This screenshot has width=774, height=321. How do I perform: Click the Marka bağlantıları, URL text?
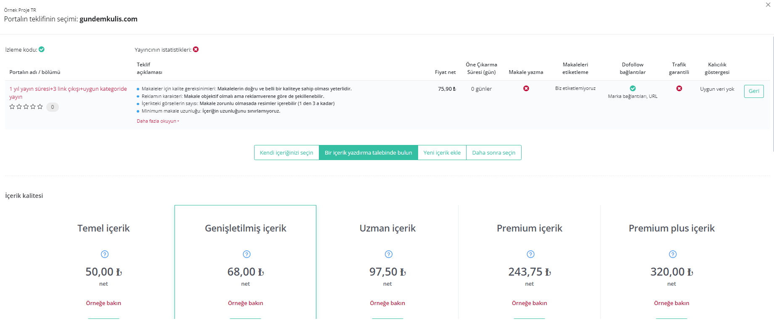pos(633,96)
